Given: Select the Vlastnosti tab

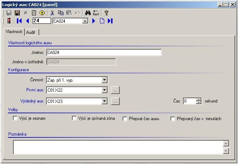Looking at the screenshot, I should (x=14, y=32).
